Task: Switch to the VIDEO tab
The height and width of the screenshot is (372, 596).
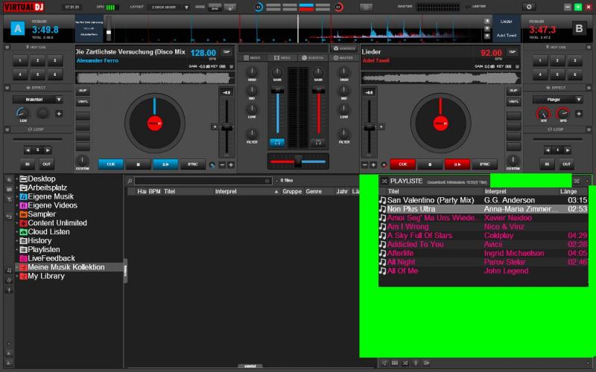Action: [x=282, y=58]
